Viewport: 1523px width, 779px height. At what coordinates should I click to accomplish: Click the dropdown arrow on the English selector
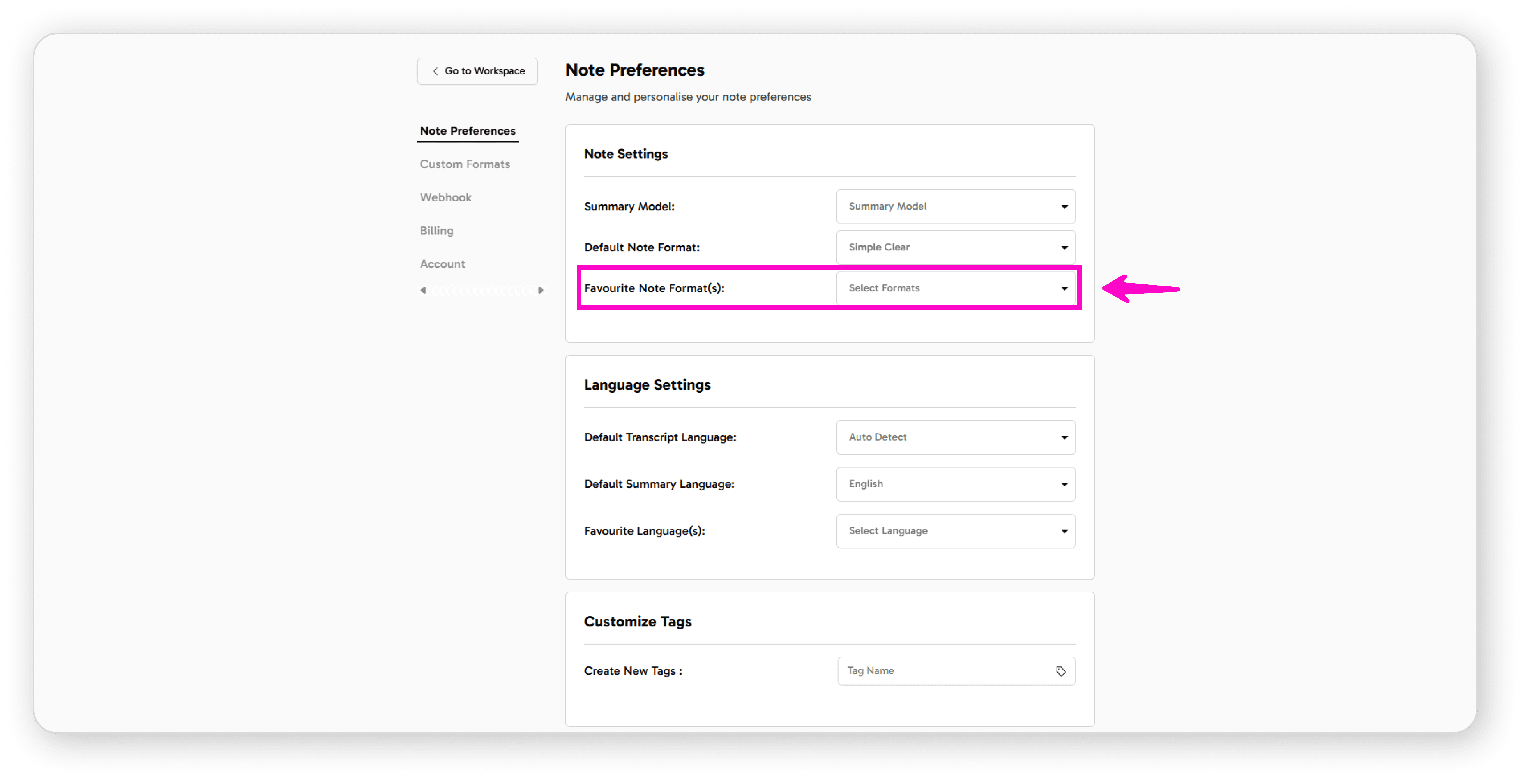click(1064, 483)
